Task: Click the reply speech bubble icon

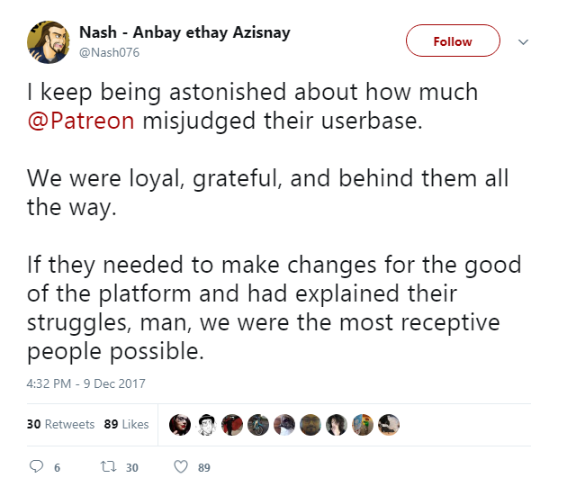Action: pyautogui.click(x=36, y=466)
